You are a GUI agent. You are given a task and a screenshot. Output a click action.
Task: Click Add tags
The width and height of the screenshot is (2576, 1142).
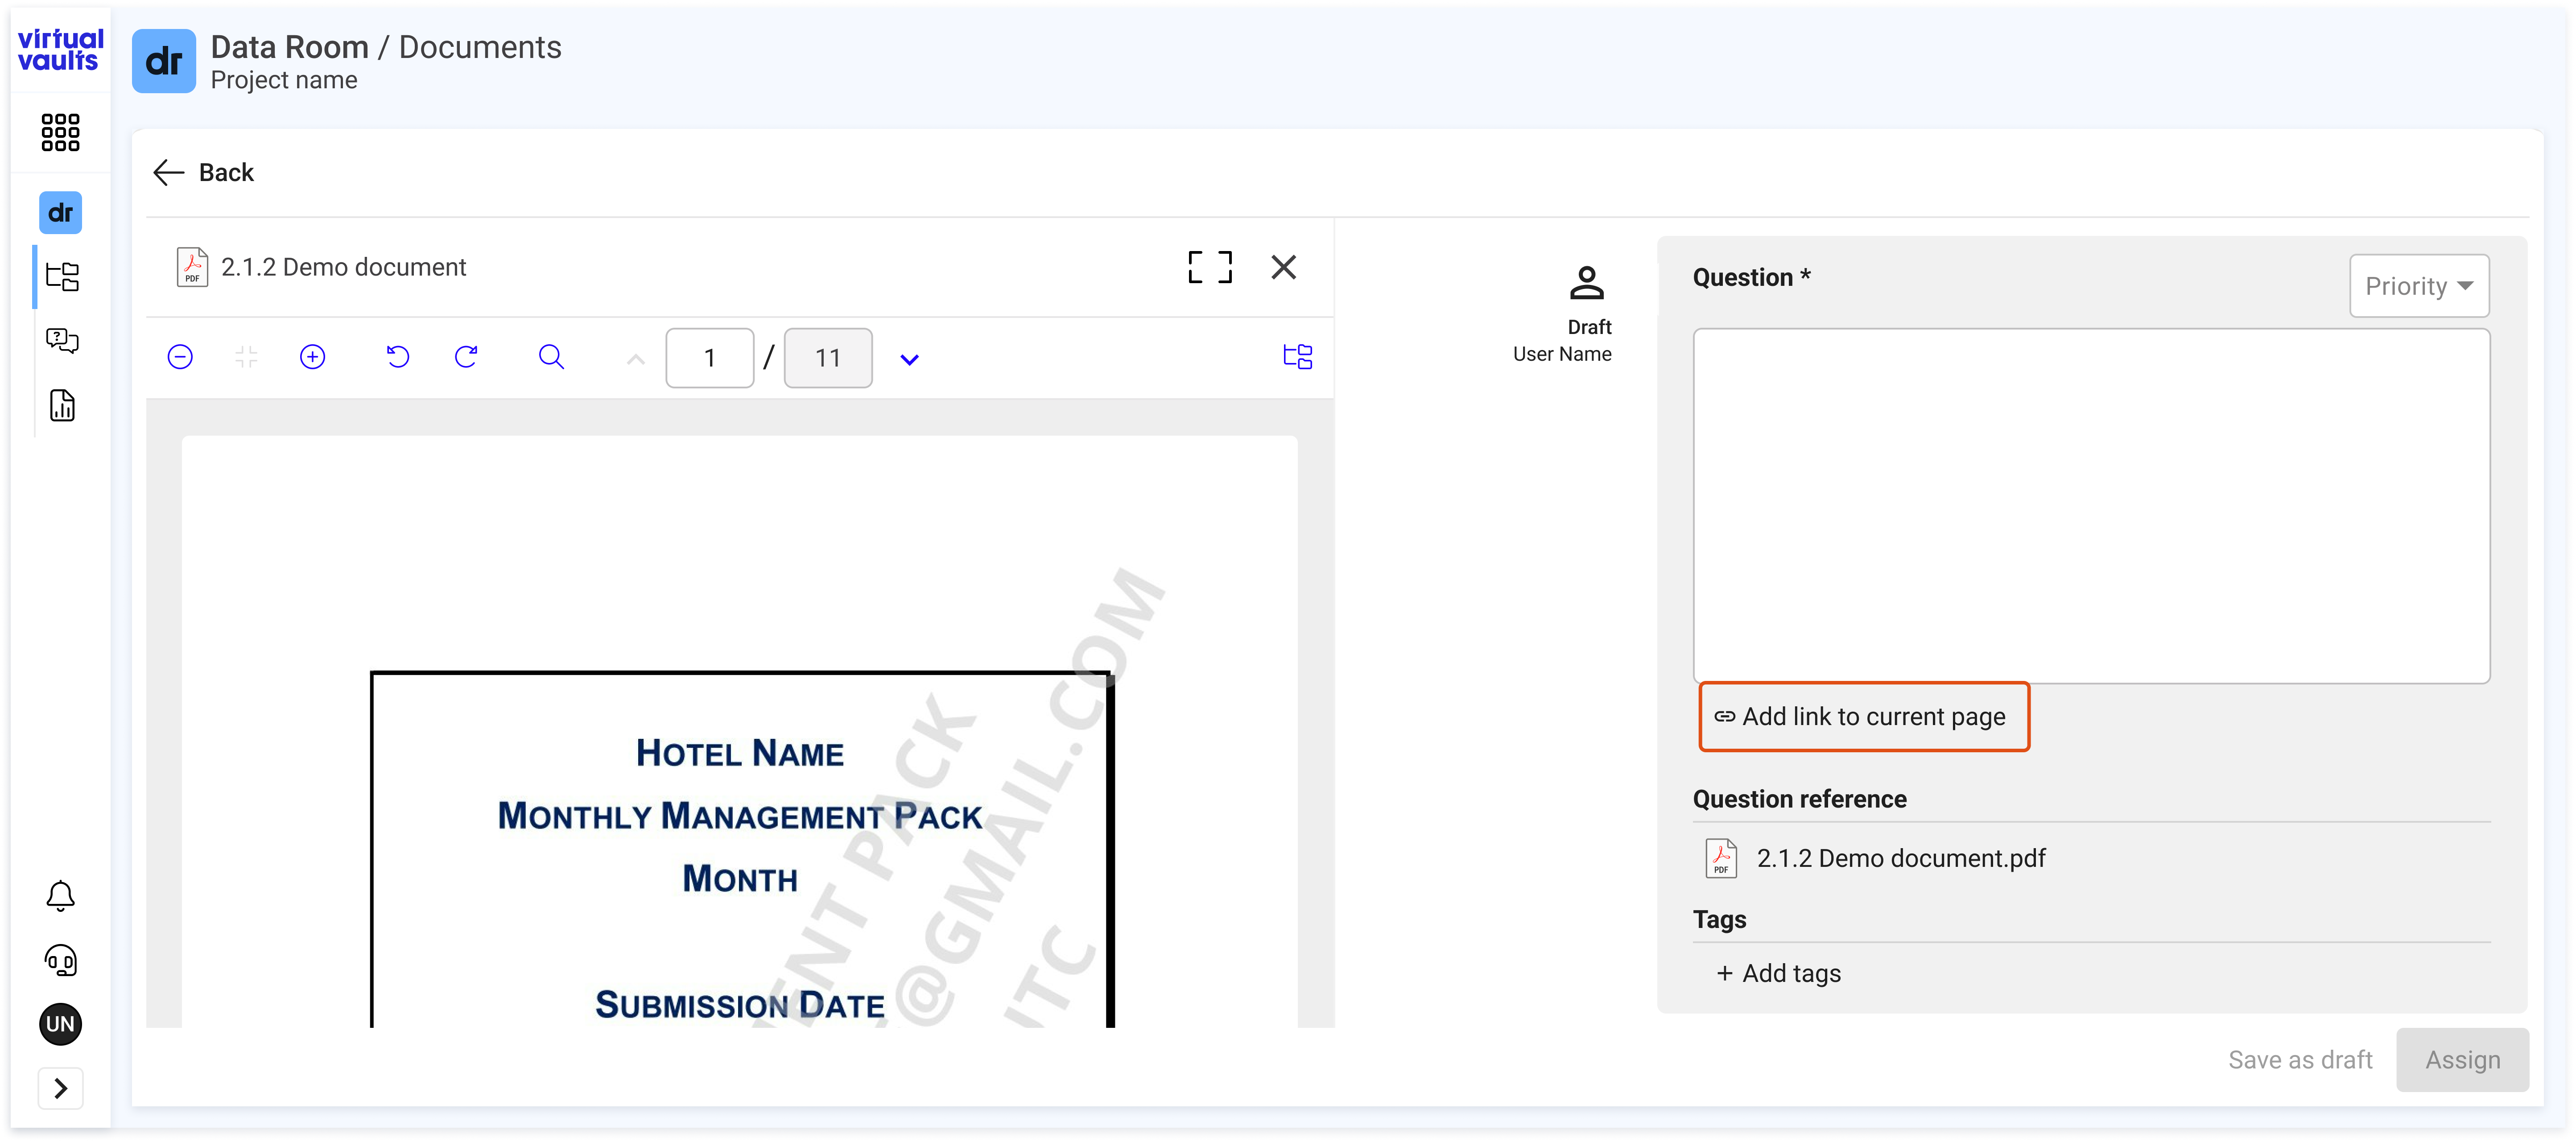click(x=1779, y=974)
